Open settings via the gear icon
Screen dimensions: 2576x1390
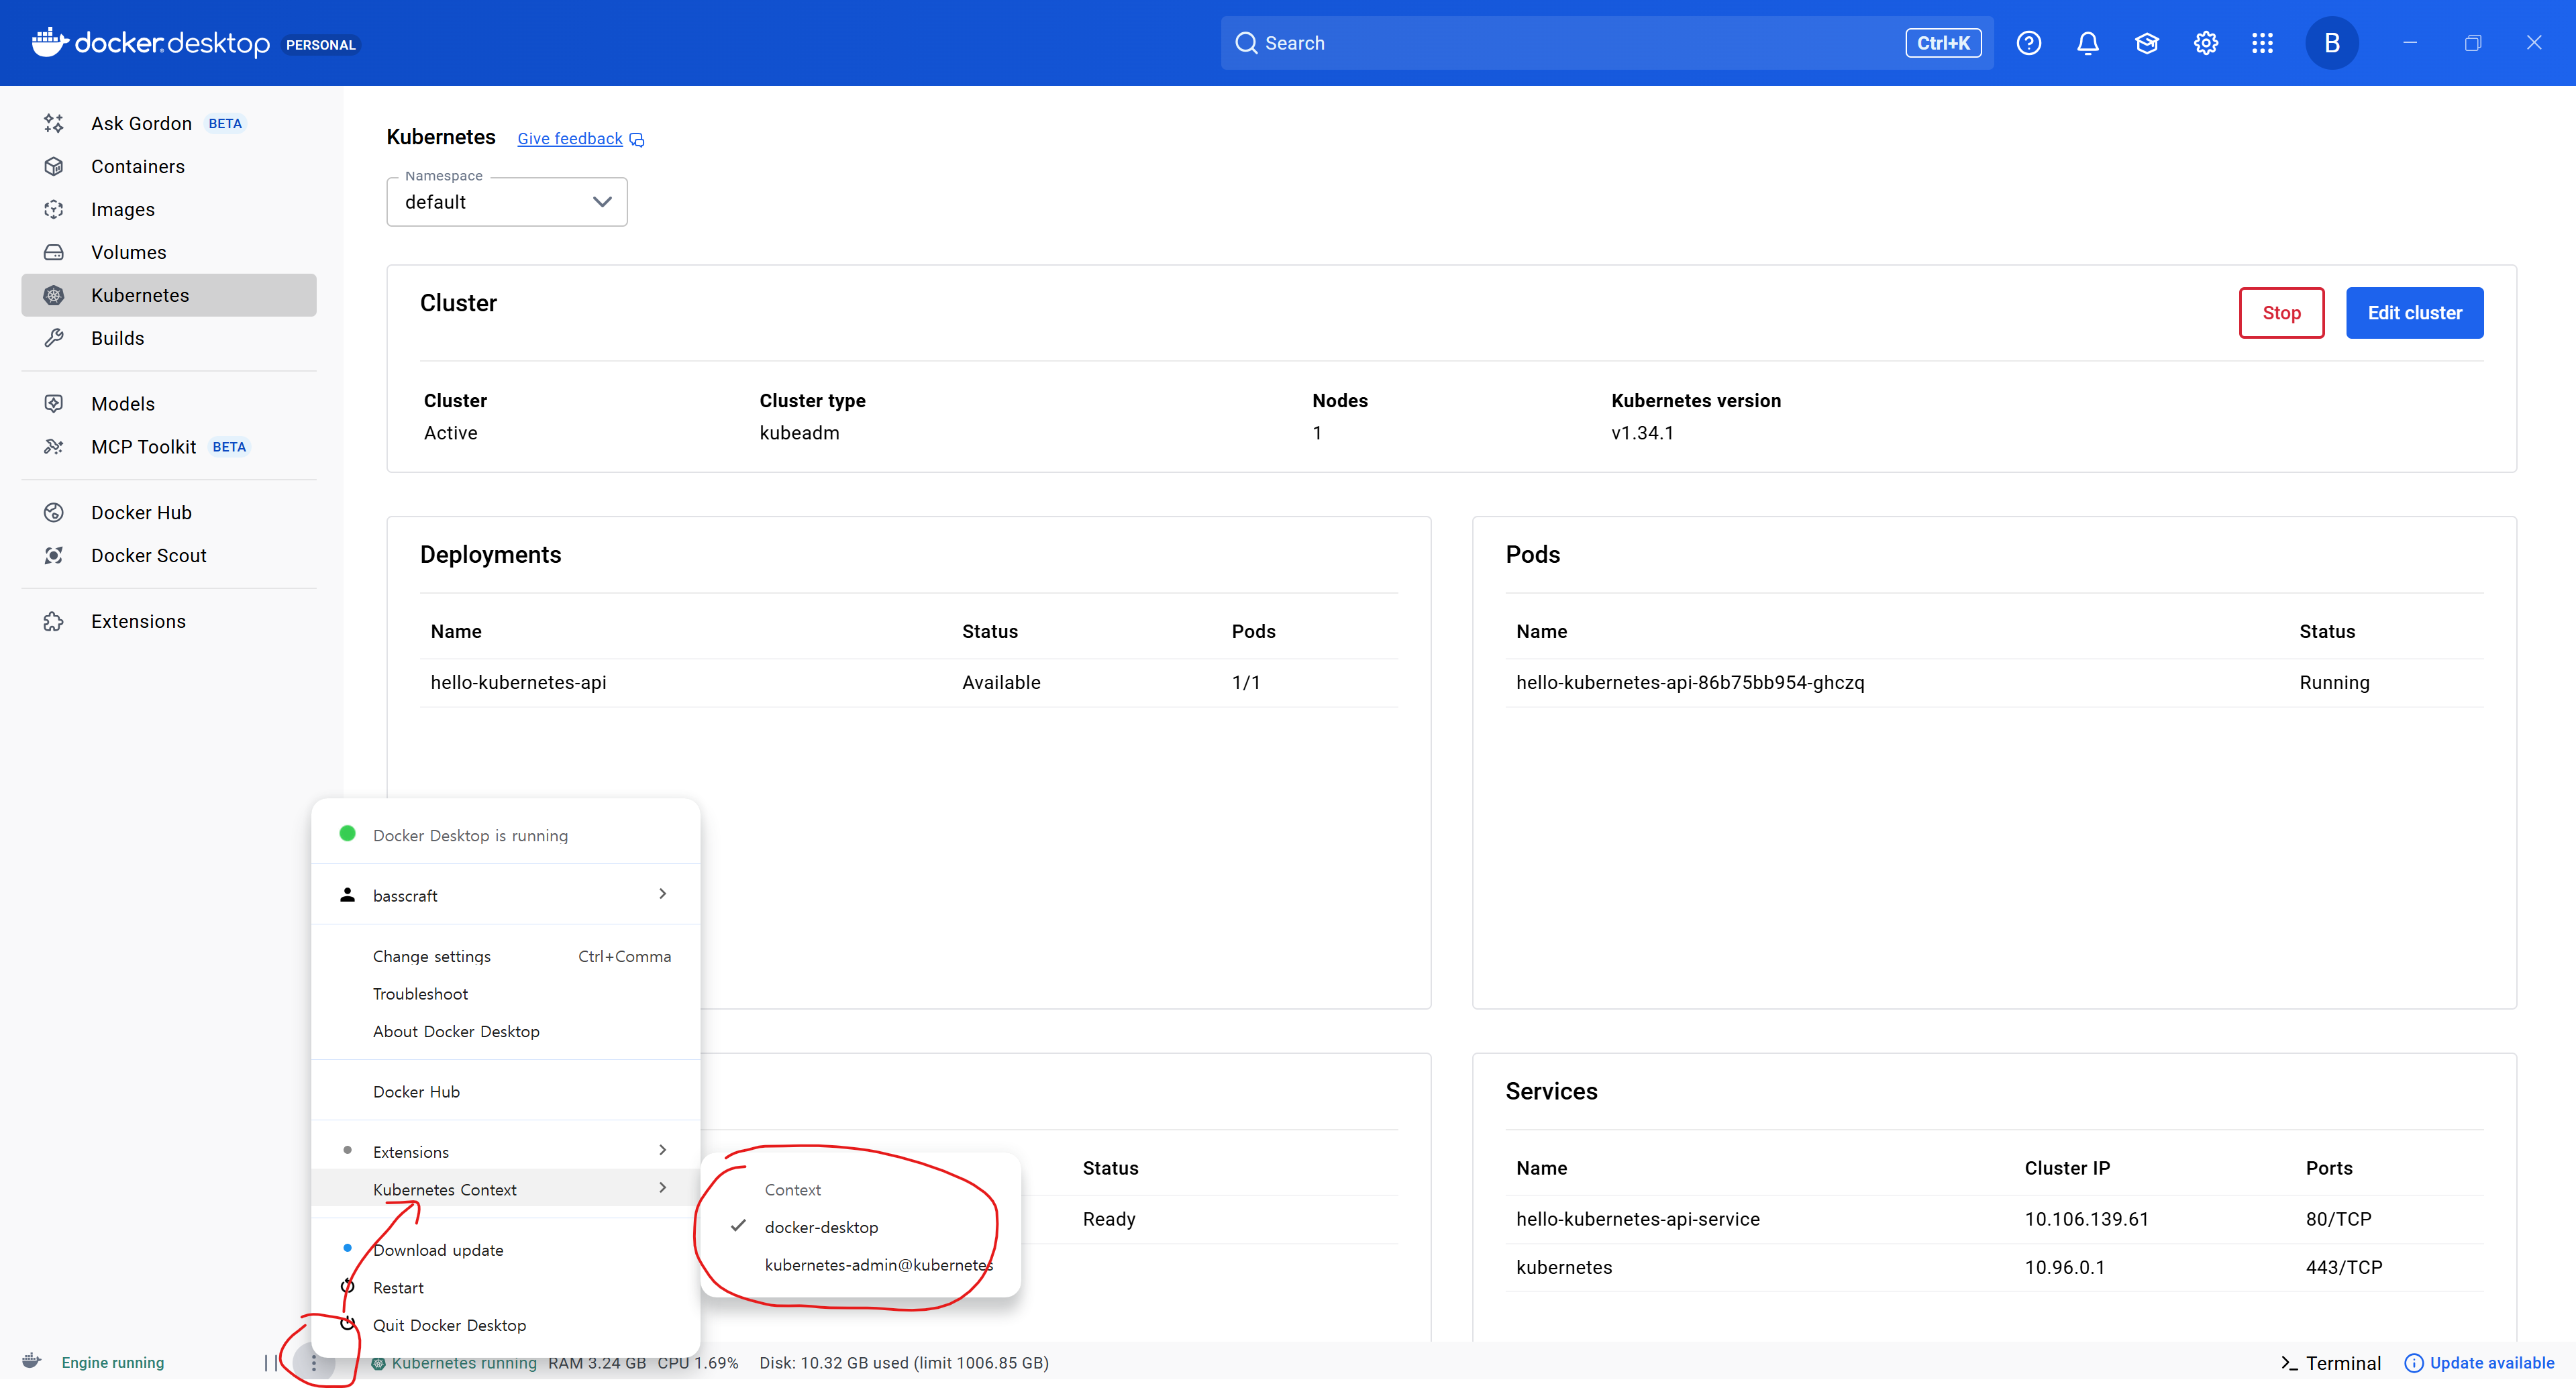pos(2205,43)
